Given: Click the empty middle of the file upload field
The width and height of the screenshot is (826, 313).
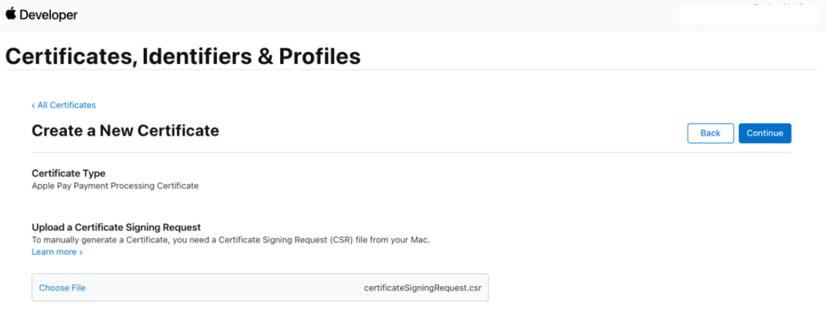Looking at the screenshot, I should (226, 288).
